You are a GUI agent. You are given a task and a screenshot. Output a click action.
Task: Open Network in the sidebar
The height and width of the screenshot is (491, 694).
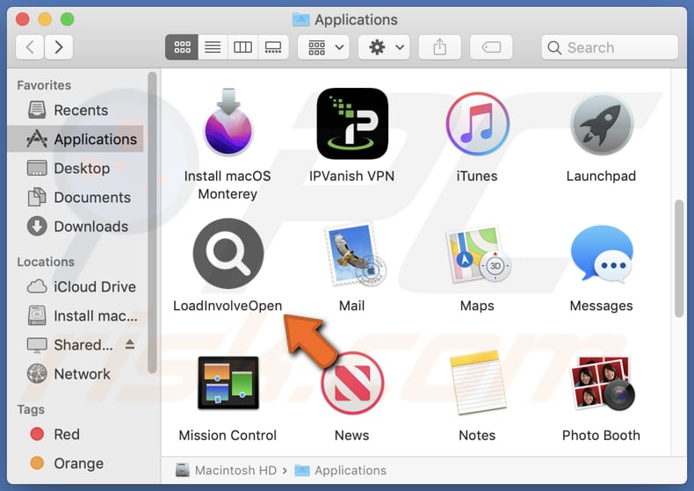pyautogui.click(x=76, y=374)
